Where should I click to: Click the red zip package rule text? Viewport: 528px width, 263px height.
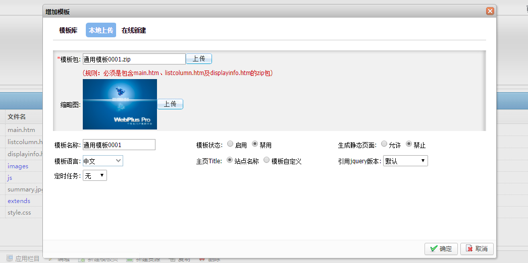coord(178,73)
